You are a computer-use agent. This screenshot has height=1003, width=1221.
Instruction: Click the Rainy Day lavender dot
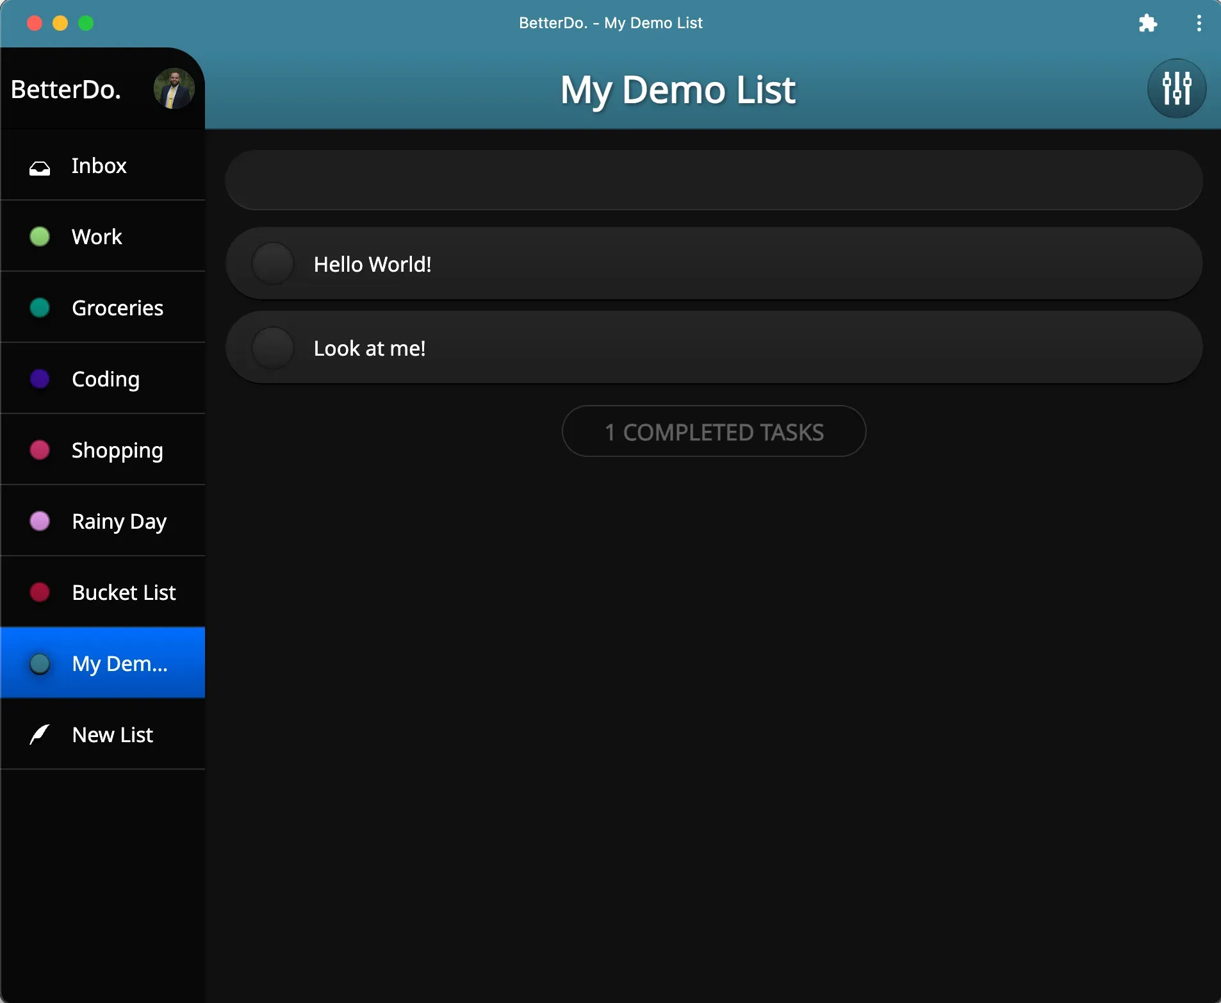pyautogui.click(x=39, y=521)
